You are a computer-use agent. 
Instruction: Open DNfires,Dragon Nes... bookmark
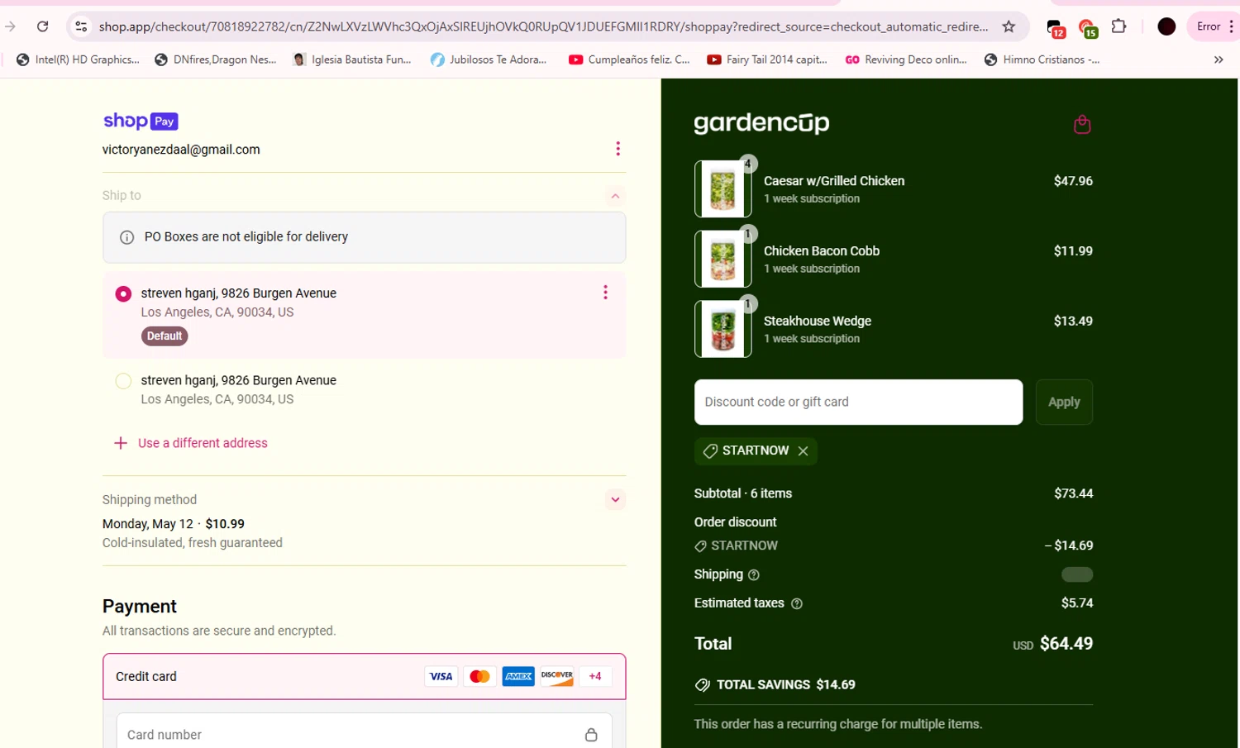(x=216, y=60)
